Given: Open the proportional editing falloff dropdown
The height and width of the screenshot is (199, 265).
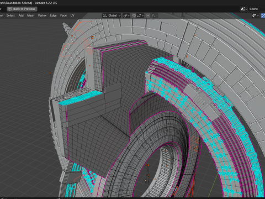Looking at the screenshot, I should click(154, 15).
